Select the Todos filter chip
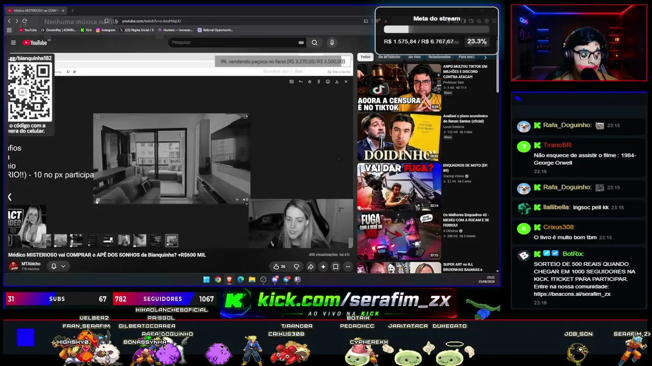Viewport: 652px width, 366px height. [365, 57]
